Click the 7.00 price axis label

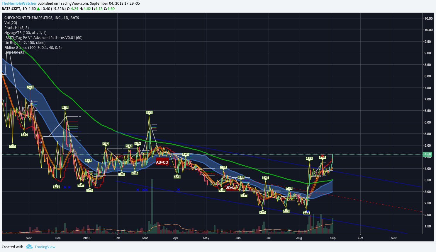pos(428,99)
